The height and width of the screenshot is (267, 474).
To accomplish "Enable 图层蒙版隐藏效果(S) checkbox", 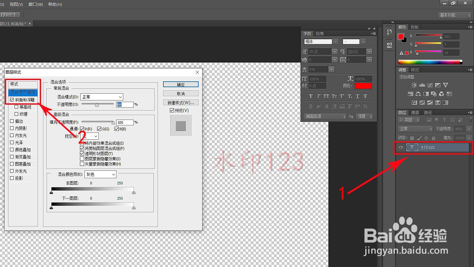I will tap(82, 159).
